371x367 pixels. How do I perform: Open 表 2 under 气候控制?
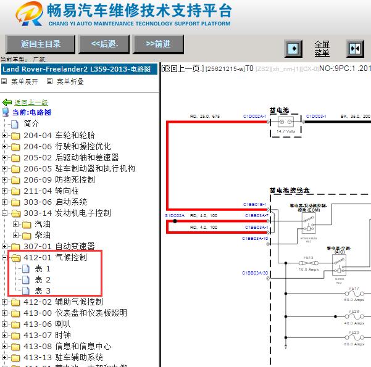[43, 280]
